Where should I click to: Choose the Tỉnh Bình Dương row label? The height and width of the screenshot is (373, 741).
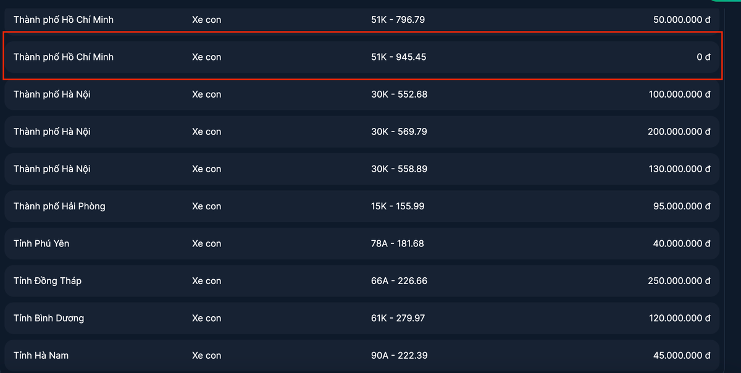tap(49, 318)
